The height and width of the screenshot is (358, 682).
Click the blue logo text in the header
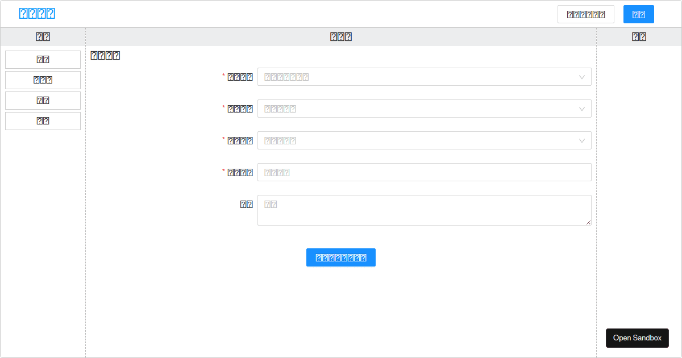coord(36,13)
